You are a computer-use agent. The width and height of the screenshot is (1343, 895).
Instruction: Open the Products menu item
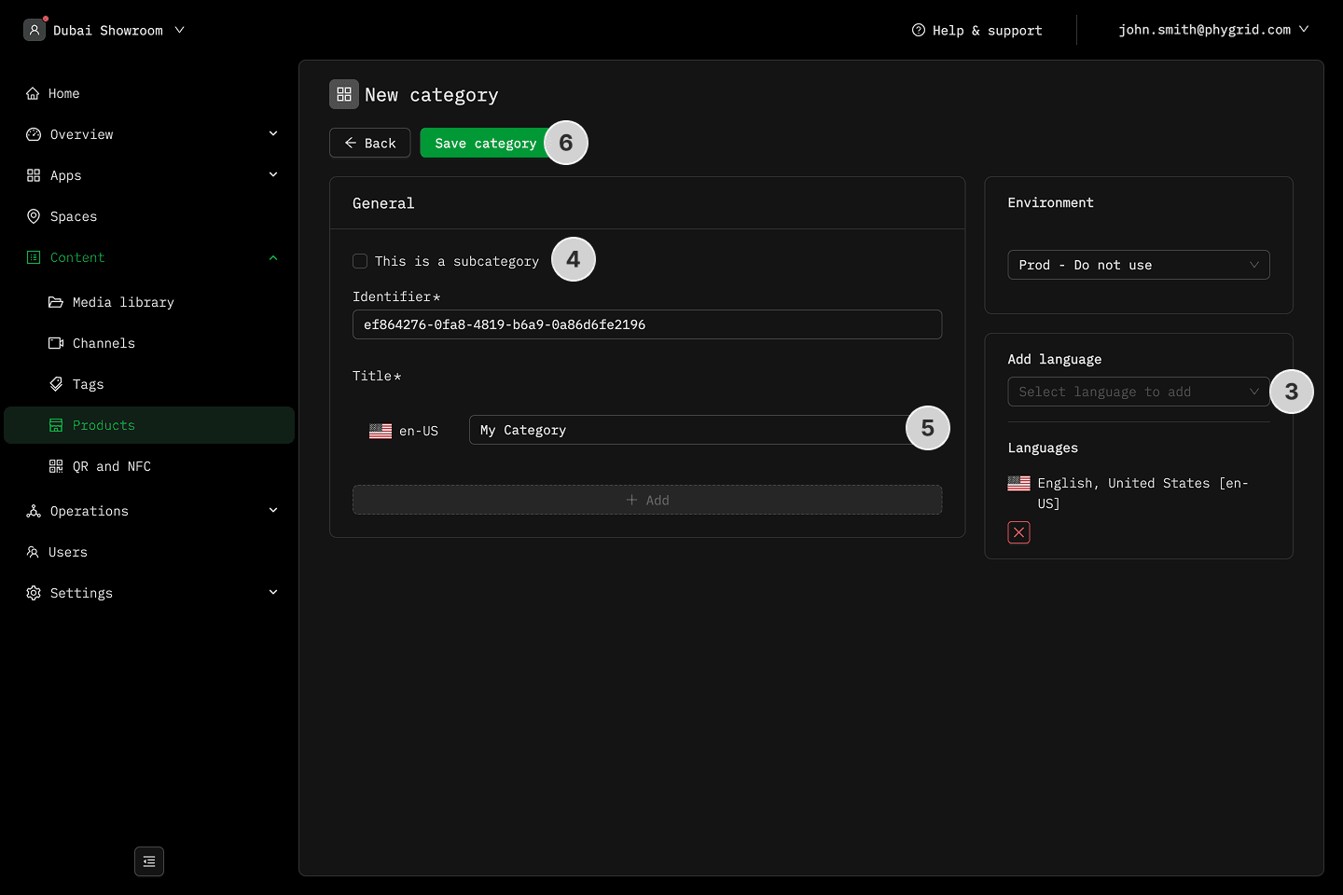(x=104, y=425)
